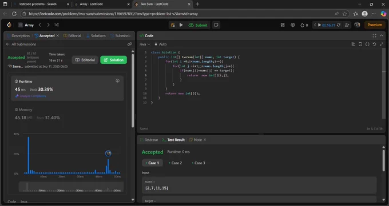389x206 pixels.
Task: Go back to All Submissions
Action: (x=21, y=44)
